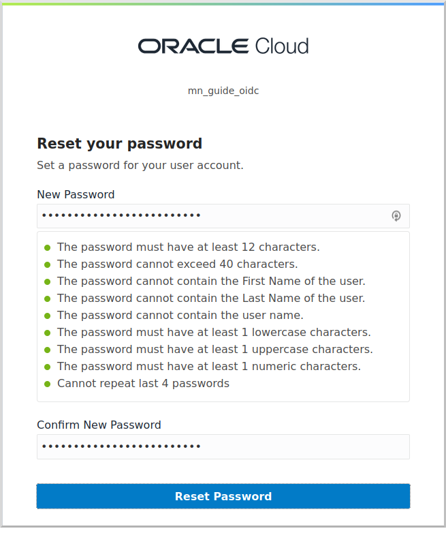Click the green dot beside last 4 passwords rule
Viewport: 446px width, 548px height.
pyautogui.click(x=48, y=384)
